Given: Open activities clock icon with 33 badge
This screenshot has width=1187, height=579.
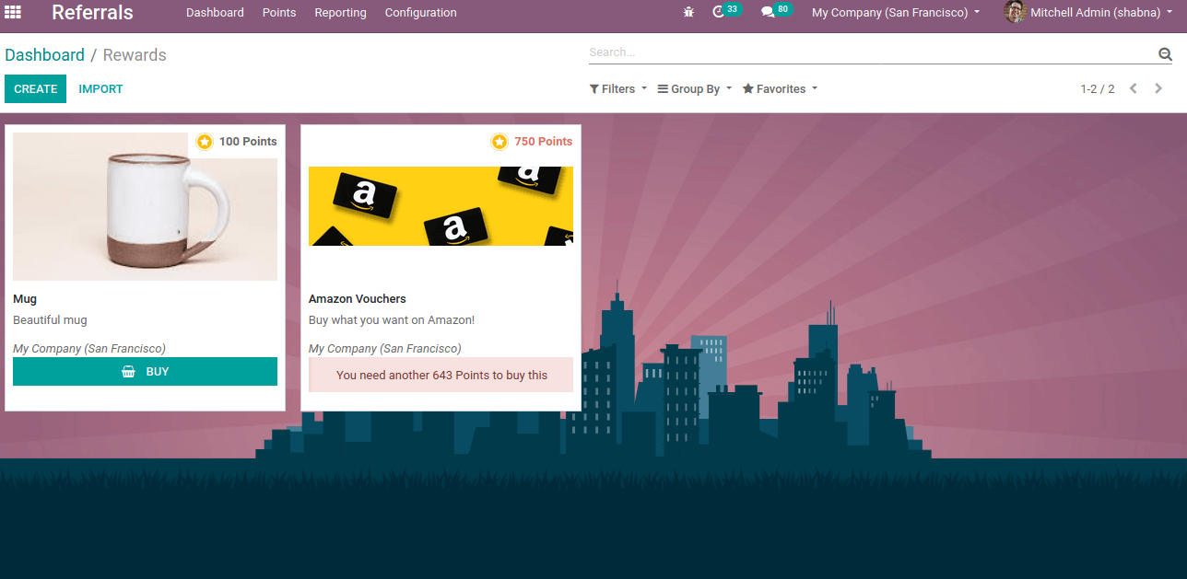Looking at the screenshot, I should click(x=727, y=11).
